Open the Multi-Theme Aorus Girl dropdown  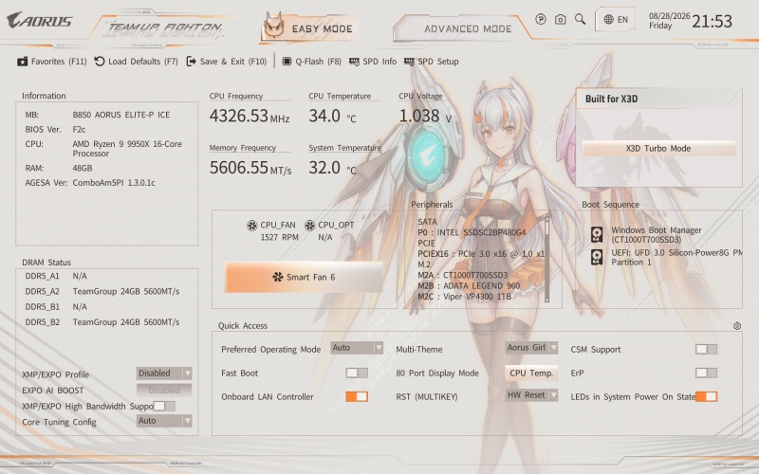[x=531, y=348]
